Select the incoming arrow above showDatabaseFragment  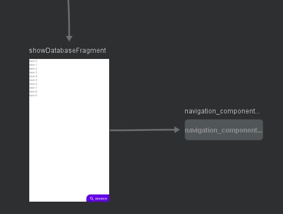(x=69, y=21)
